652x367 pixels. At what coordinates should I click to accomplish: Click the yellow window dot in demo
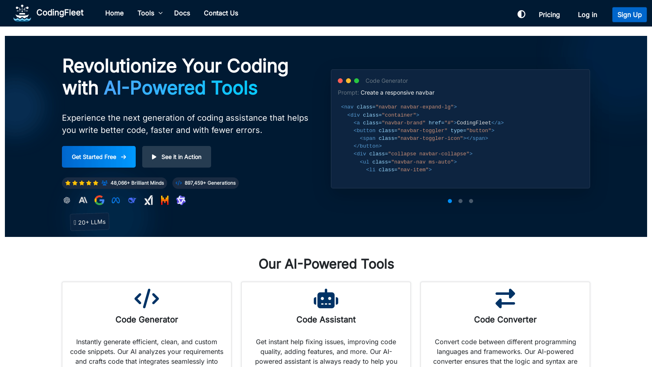348,81
